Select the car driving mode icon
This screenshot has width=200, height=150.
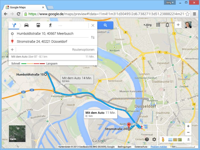pos(26,25)
